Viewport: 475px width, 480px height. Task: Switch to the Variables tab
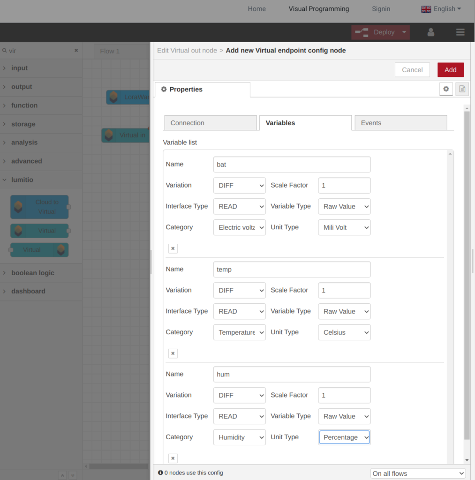(305, 123)
